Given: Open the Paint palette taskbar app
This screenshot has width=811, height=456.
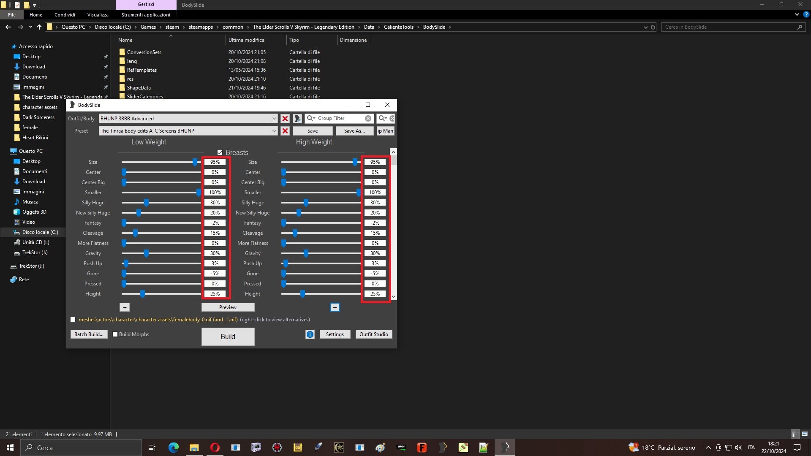Looking at the screenshot, I should coord(381,448).
